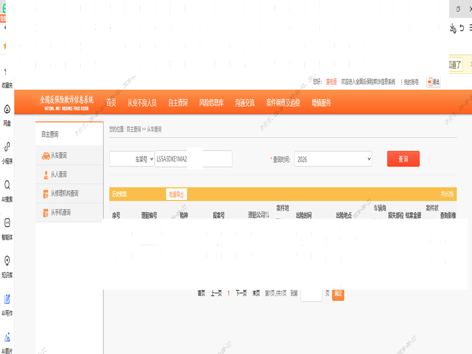Click the 出险地点 column header
The width and height of the screenshot is (472, 354).
(344, 215)
